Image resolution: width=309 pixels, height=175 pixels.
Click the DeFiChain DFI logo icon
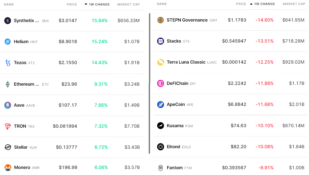161,84
